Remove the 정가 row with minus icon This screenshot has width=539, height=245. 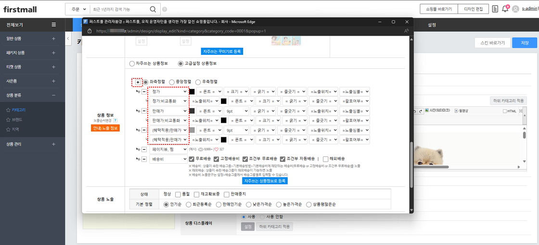pos(144,91)
